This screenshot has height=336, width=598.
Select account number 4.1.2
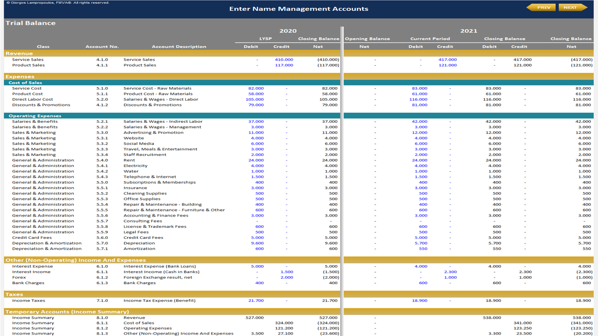tap(102, 105)
